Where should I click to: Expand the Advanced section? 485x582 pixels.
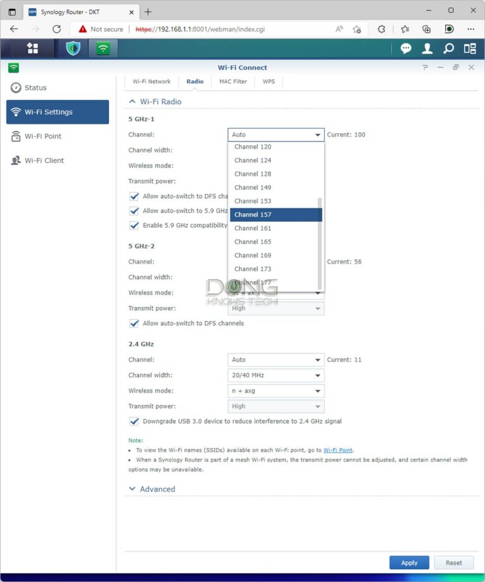(x=152, y=489)
